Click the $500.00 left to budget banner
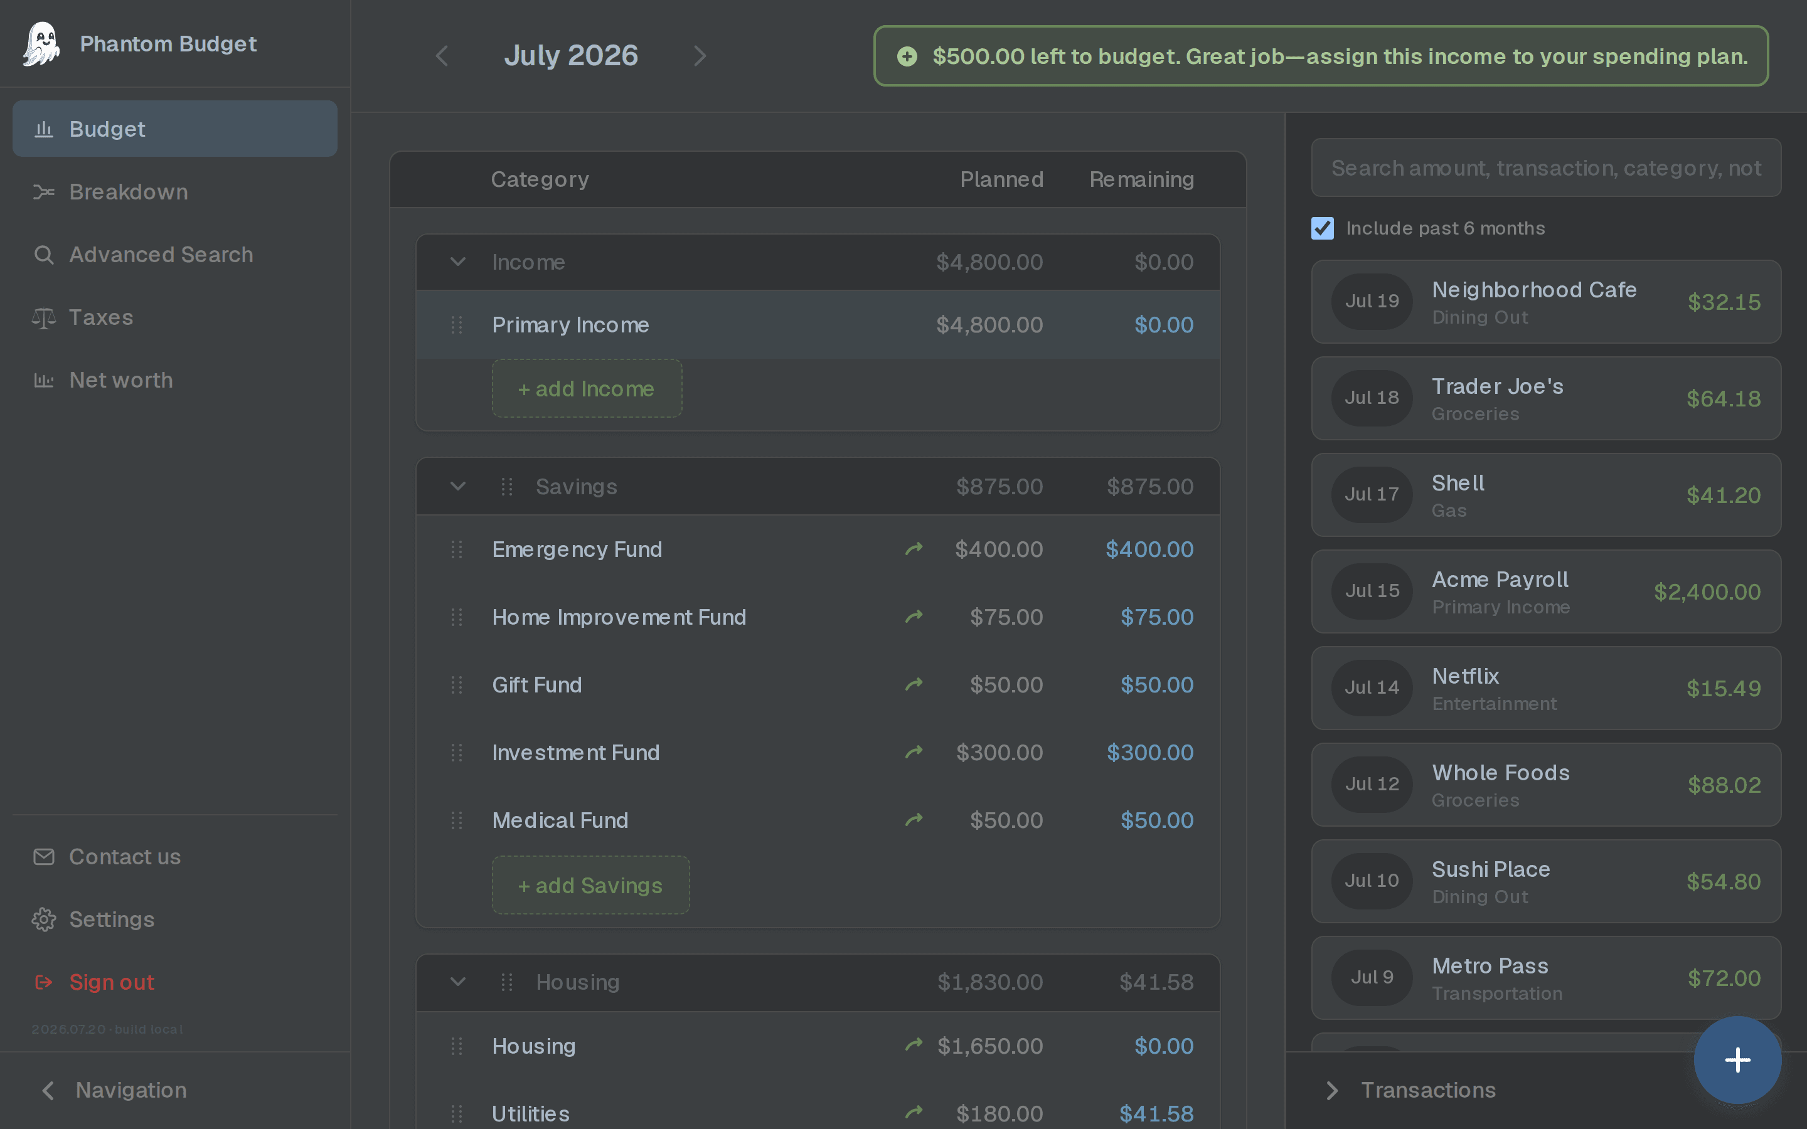The height and width of the screenshot is (1129, 1807). coord(1321,56)
